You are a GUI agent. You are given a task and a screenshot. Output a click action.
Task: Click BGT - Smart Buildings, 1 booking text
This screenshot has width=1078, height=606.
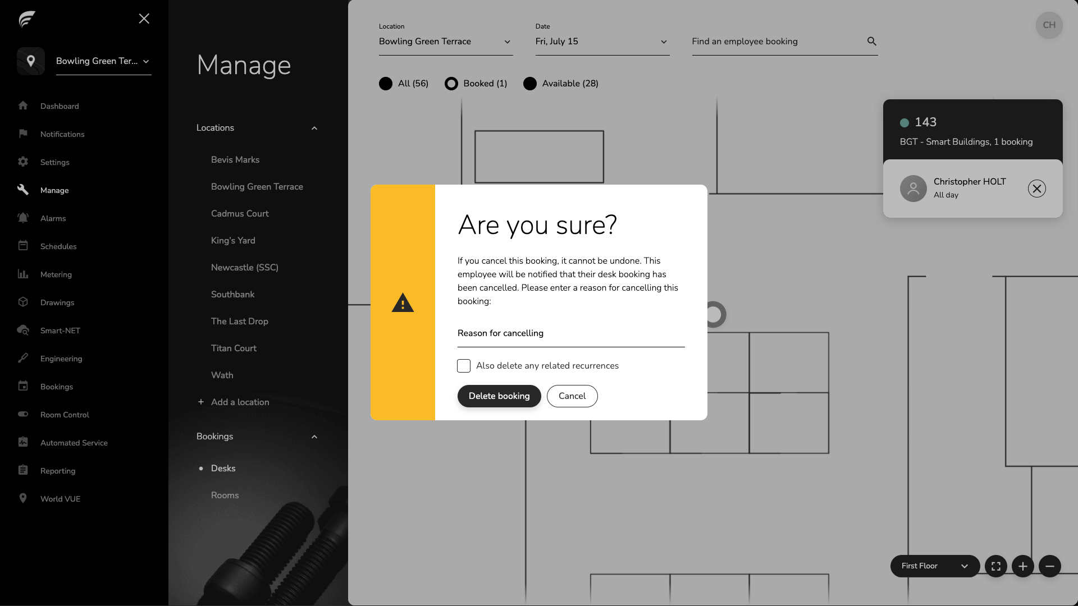click(966, 142)
